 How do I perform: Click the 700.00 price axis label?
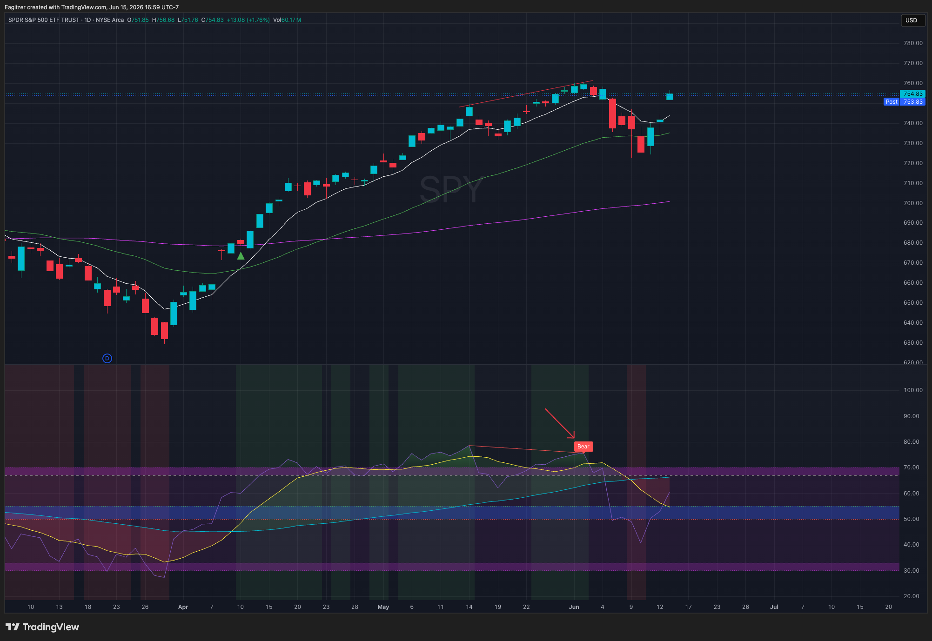913,203
